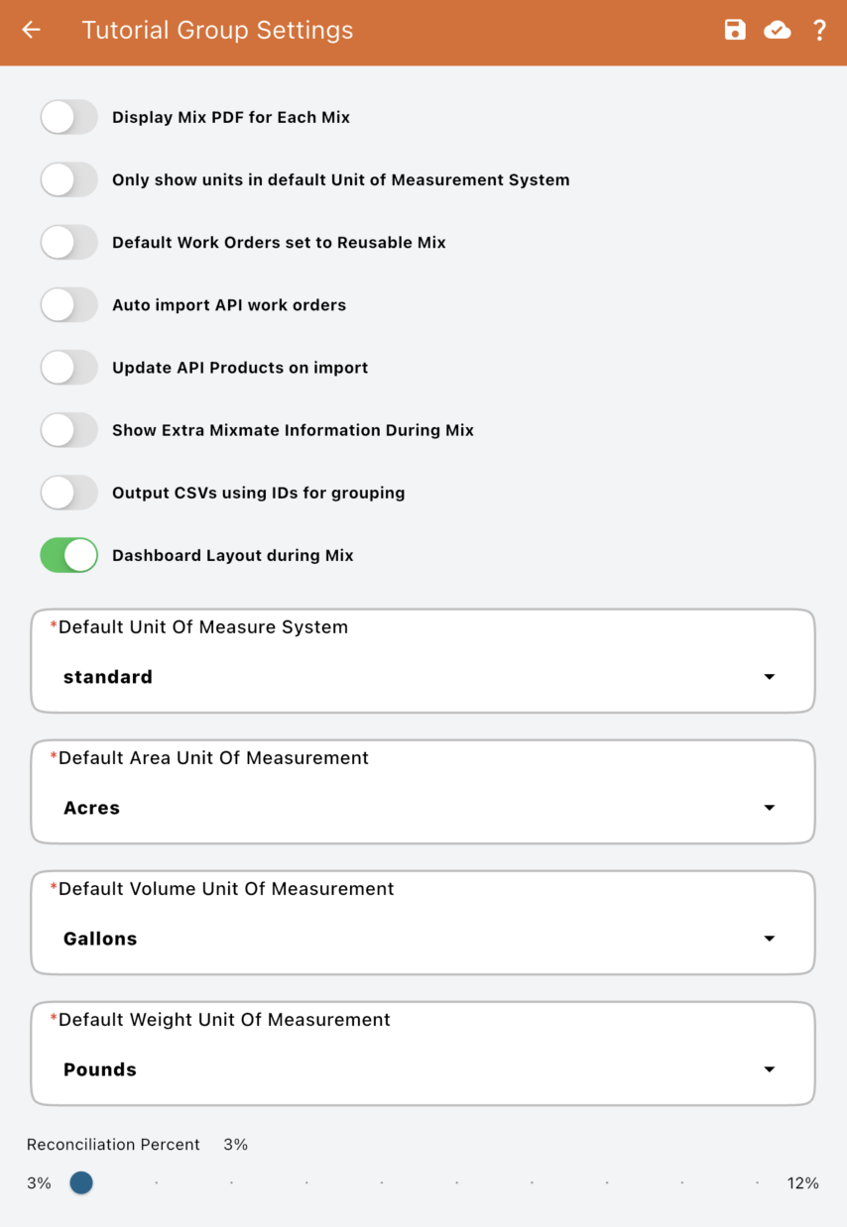Click the Reconciliation Percent label

click(x=113, y=1145)
